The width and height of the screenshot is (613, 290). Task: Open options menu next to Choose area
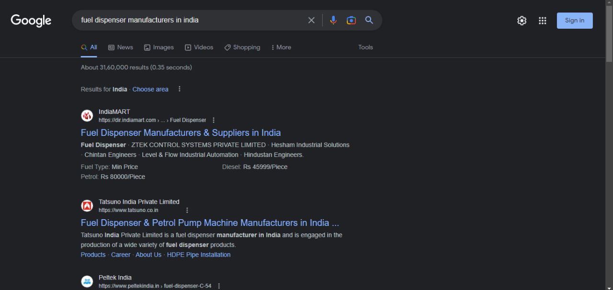click(180, 89)
